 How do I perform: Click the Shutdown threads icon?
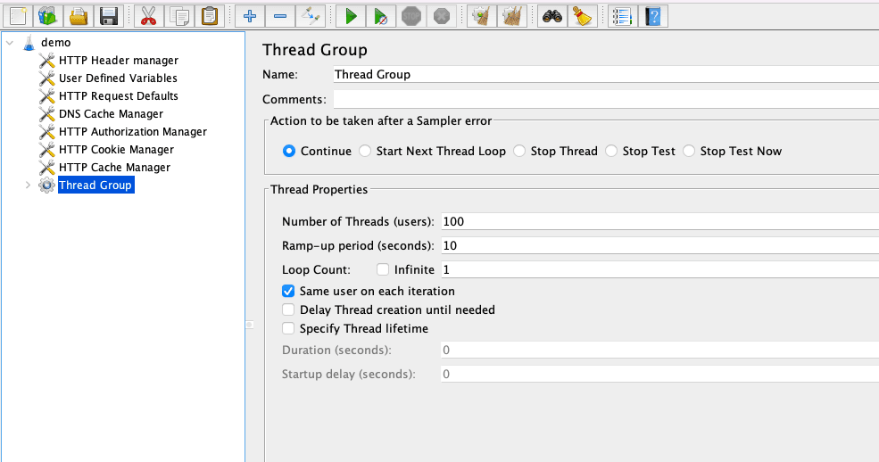point(441,16)
